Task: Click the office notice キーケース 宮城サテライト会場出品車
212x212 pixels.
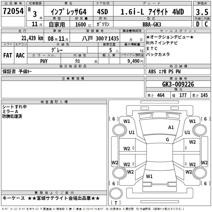Action: (51, 198)
